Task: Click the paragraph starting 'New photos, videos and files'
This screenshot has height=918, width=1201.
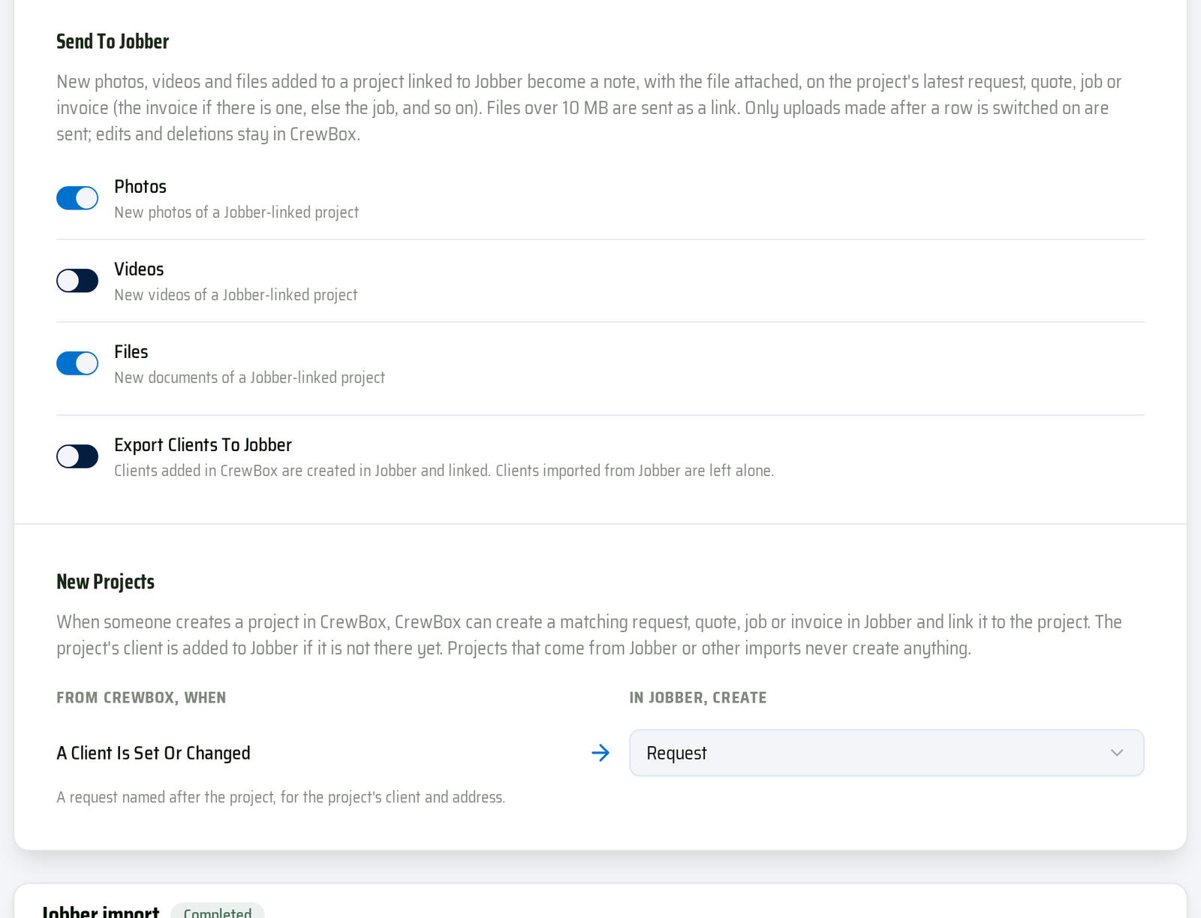Action: coord(589,107)
